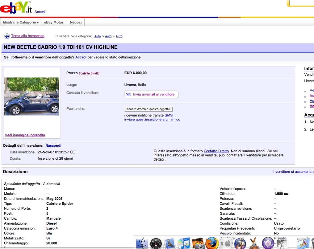Switch to the eBay Motori tab
Image resolution: width=314 pixels, height=249 pixels.
[54, 23]
